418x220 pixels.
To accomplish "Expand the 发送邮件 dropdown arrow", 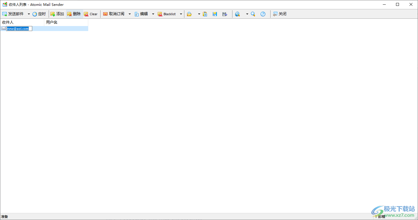I will tap(29, 14).
